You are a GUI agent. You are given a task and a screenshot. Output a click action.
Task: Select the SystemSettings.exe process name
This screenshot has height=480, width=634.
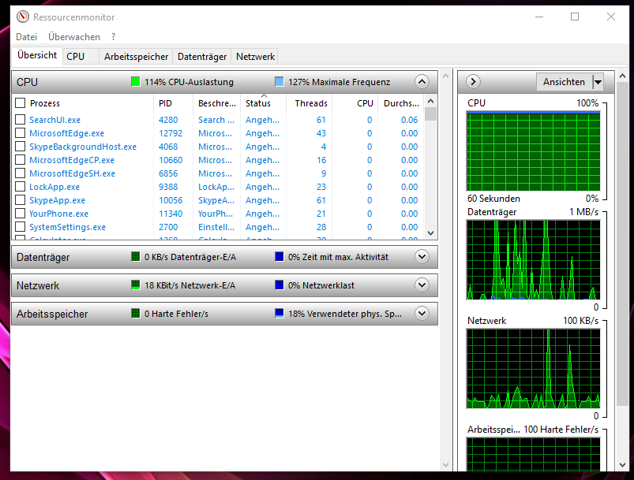tap(67, 227)
